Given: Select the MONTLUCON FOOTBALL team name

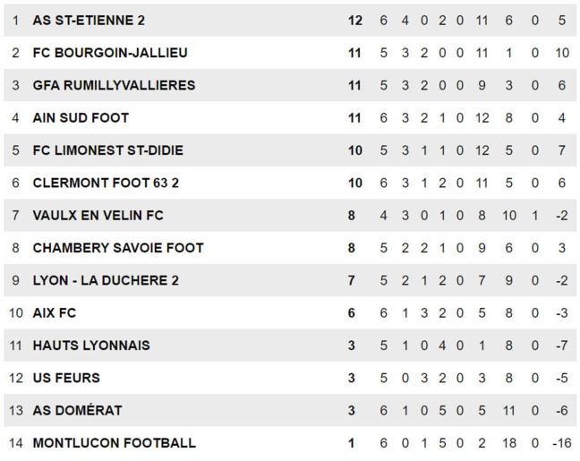Looking at the screenshot, I should pyautogui.click(x=115, y=443).
